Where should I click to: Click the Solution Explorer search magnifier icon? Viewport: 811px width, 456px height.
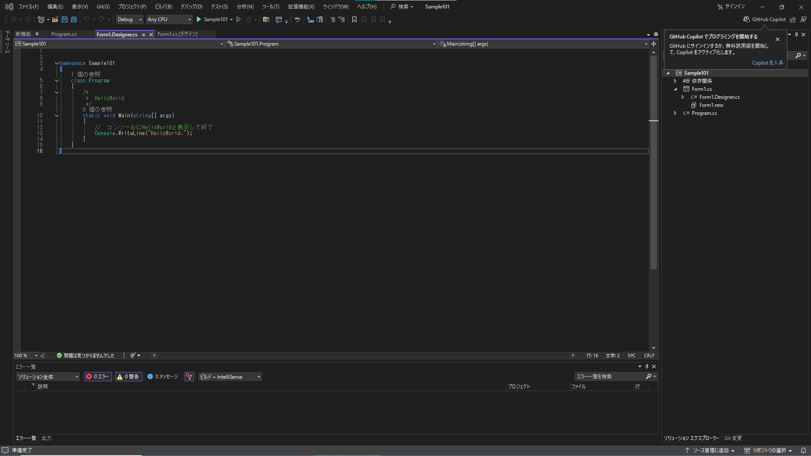click(798, 56)
